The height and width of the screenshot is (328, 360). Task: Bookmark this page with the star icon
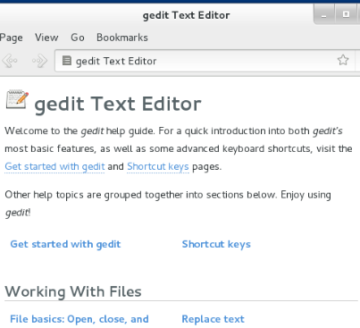(343, 60)
